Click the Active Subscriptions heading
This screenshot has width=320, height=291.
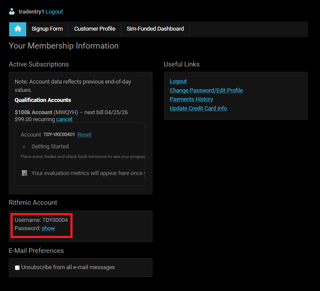click(39, 64)
